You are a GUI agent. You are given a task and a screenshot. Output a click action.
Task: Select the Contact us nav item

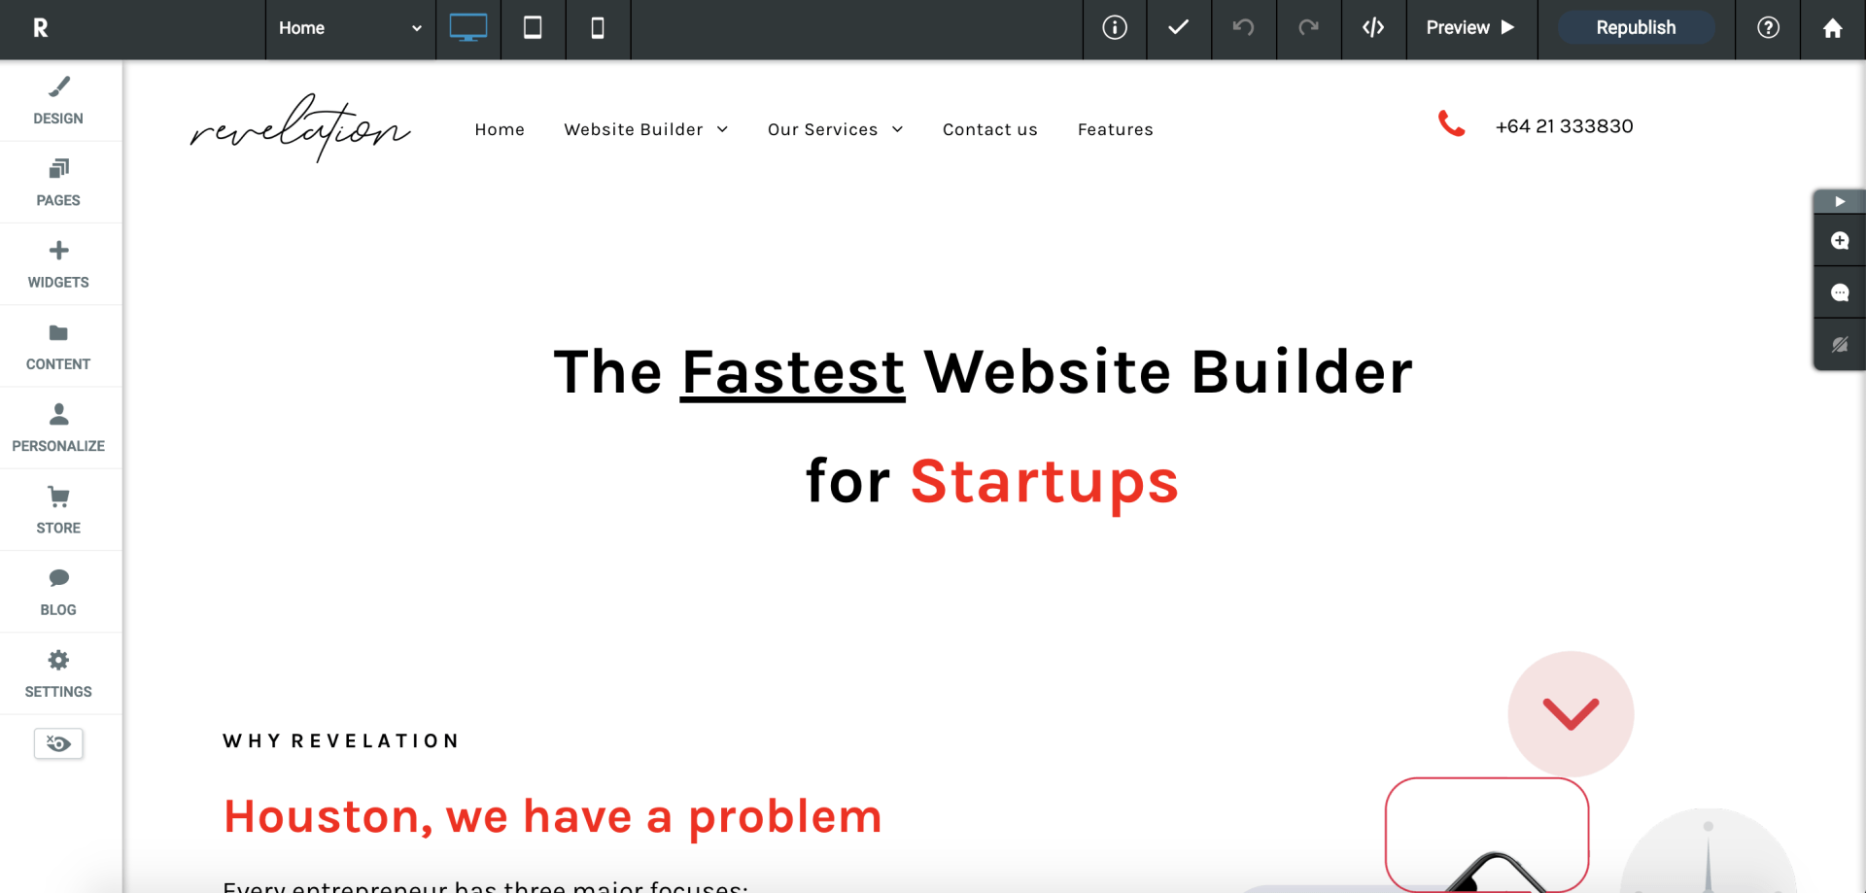coord(990,130)
